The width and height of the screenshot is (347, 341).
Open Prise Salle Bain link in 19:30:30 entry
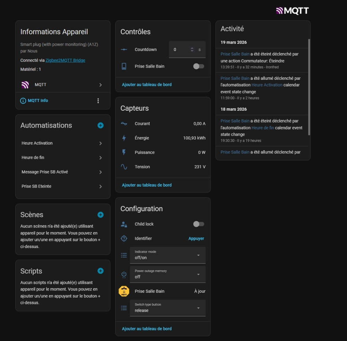pyautogui.click(x=235, y=121)
